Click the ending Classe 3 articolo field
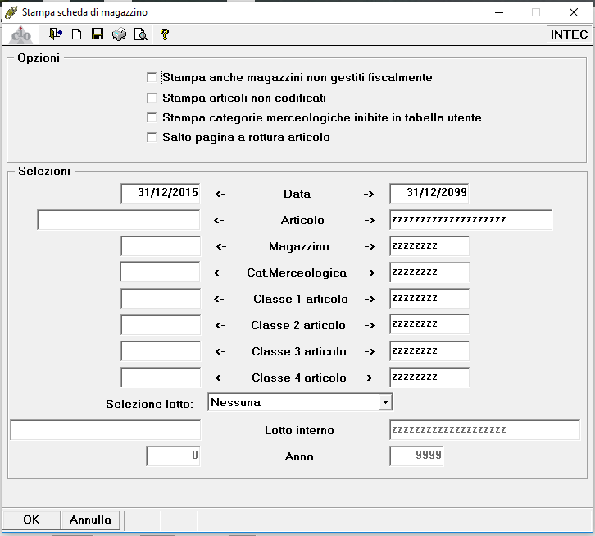Screen dimensions: 595x536 (429, 350)
